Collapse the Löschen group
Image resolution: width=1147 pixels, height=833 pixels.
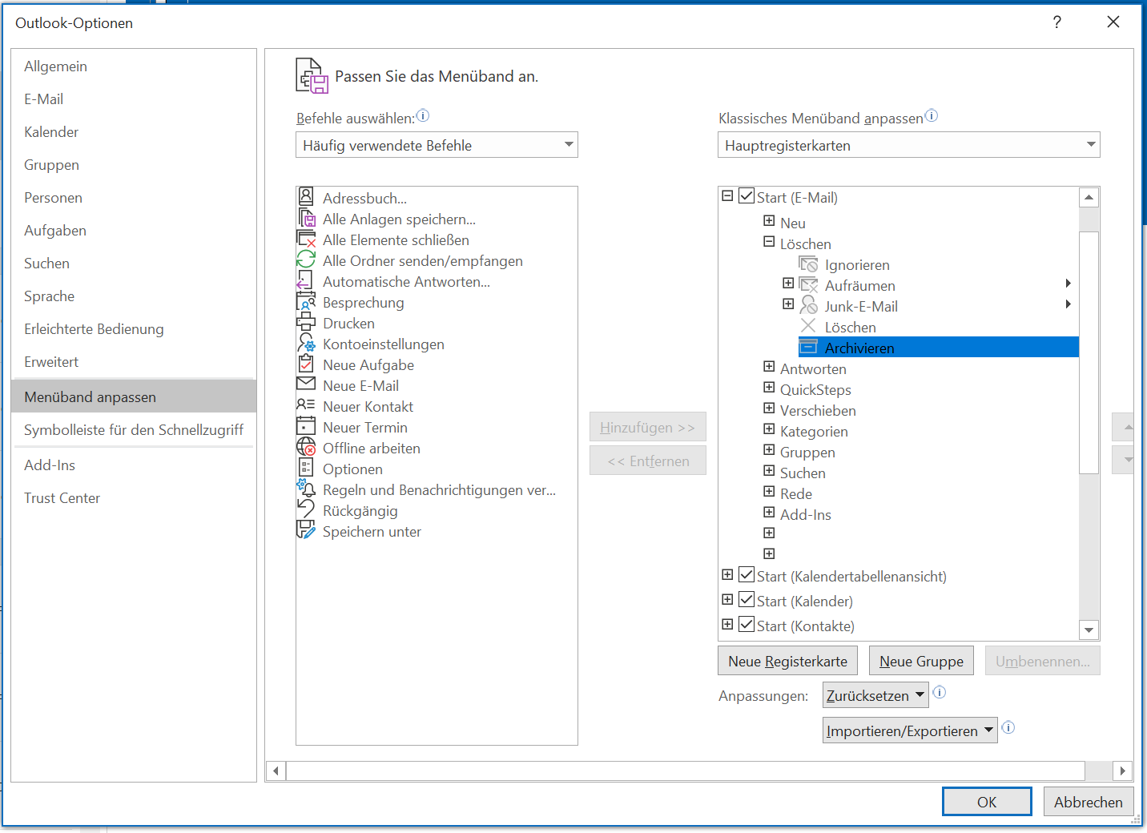(769, 242)
